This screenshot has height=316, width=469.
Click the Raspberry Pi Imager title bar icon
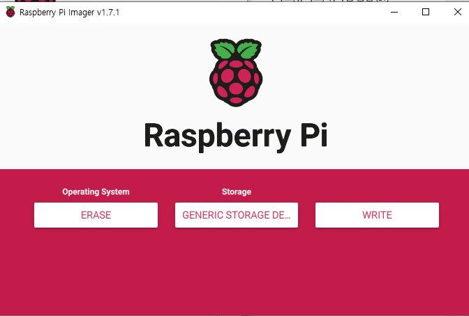click(x=10, y=12)
